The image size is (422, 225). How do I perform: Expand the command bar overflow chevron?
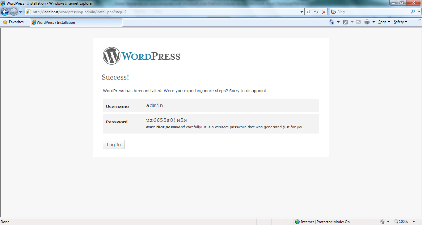click(x=420, y=19)
